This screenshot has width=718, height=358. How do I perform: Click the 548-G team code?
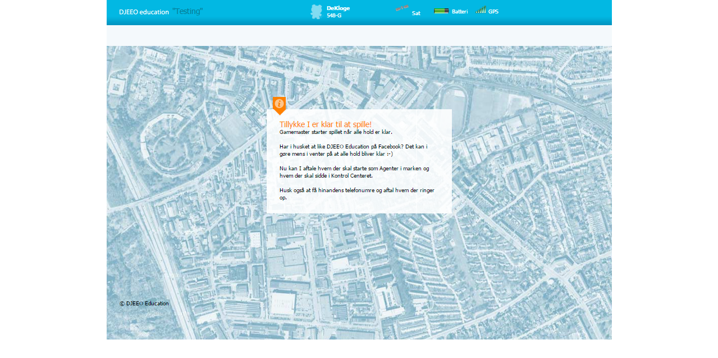334,16
